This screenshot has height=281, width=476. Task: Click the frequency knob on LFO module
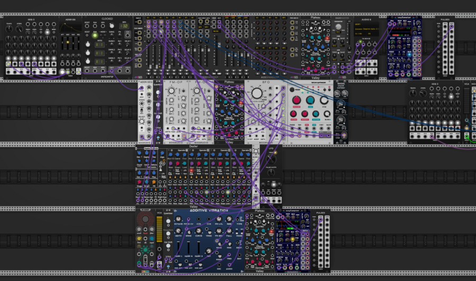[271, 159]
